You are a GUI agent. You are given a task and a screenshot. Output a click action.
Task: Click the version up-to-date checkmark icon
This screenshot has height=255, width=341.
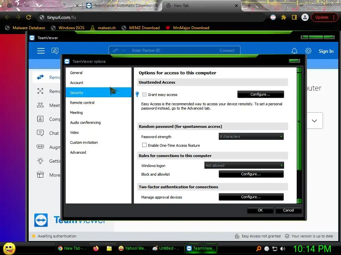[x=287, y=236]
